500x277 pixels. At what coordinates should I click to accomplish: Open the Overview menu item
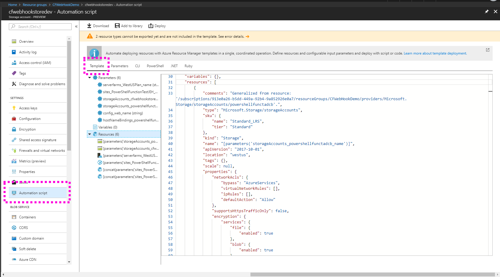click(38, 42)
